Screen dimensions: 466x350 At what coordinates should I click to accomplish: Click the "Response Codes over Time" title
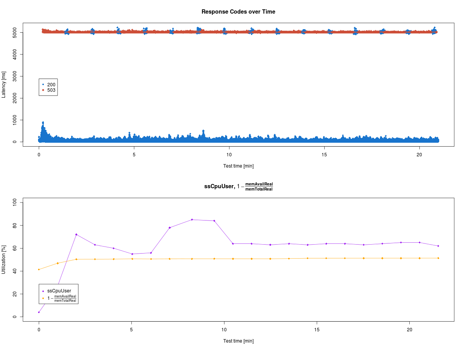(238, 12)
